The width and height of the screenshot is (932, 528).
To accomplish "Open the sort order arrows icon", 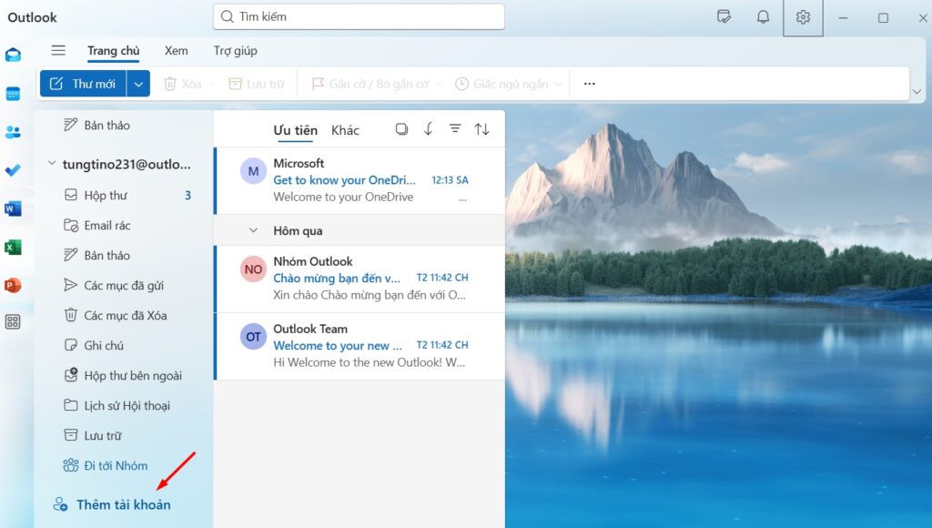I will pyautogui.click(x=482, y=129).
